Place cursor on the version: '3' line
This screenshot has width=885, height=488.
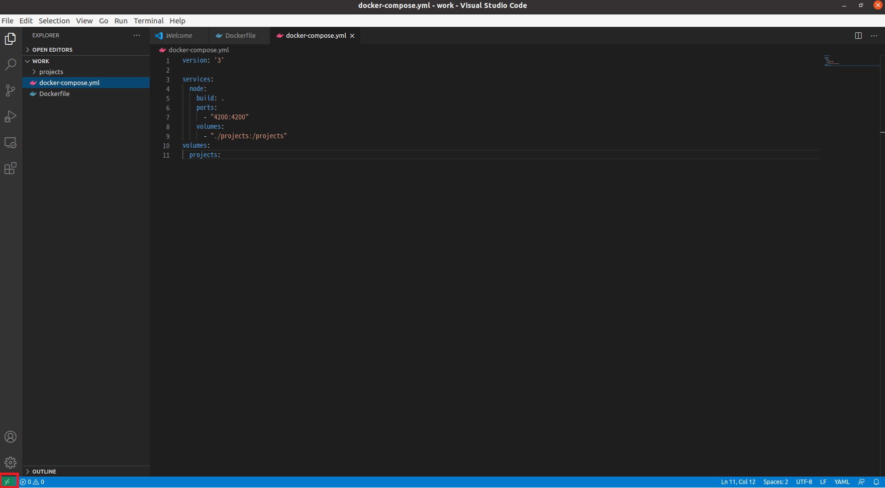203,60
